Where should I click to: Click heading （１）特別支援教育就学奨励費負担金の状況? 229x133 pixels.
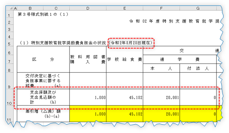coord(63,43)
